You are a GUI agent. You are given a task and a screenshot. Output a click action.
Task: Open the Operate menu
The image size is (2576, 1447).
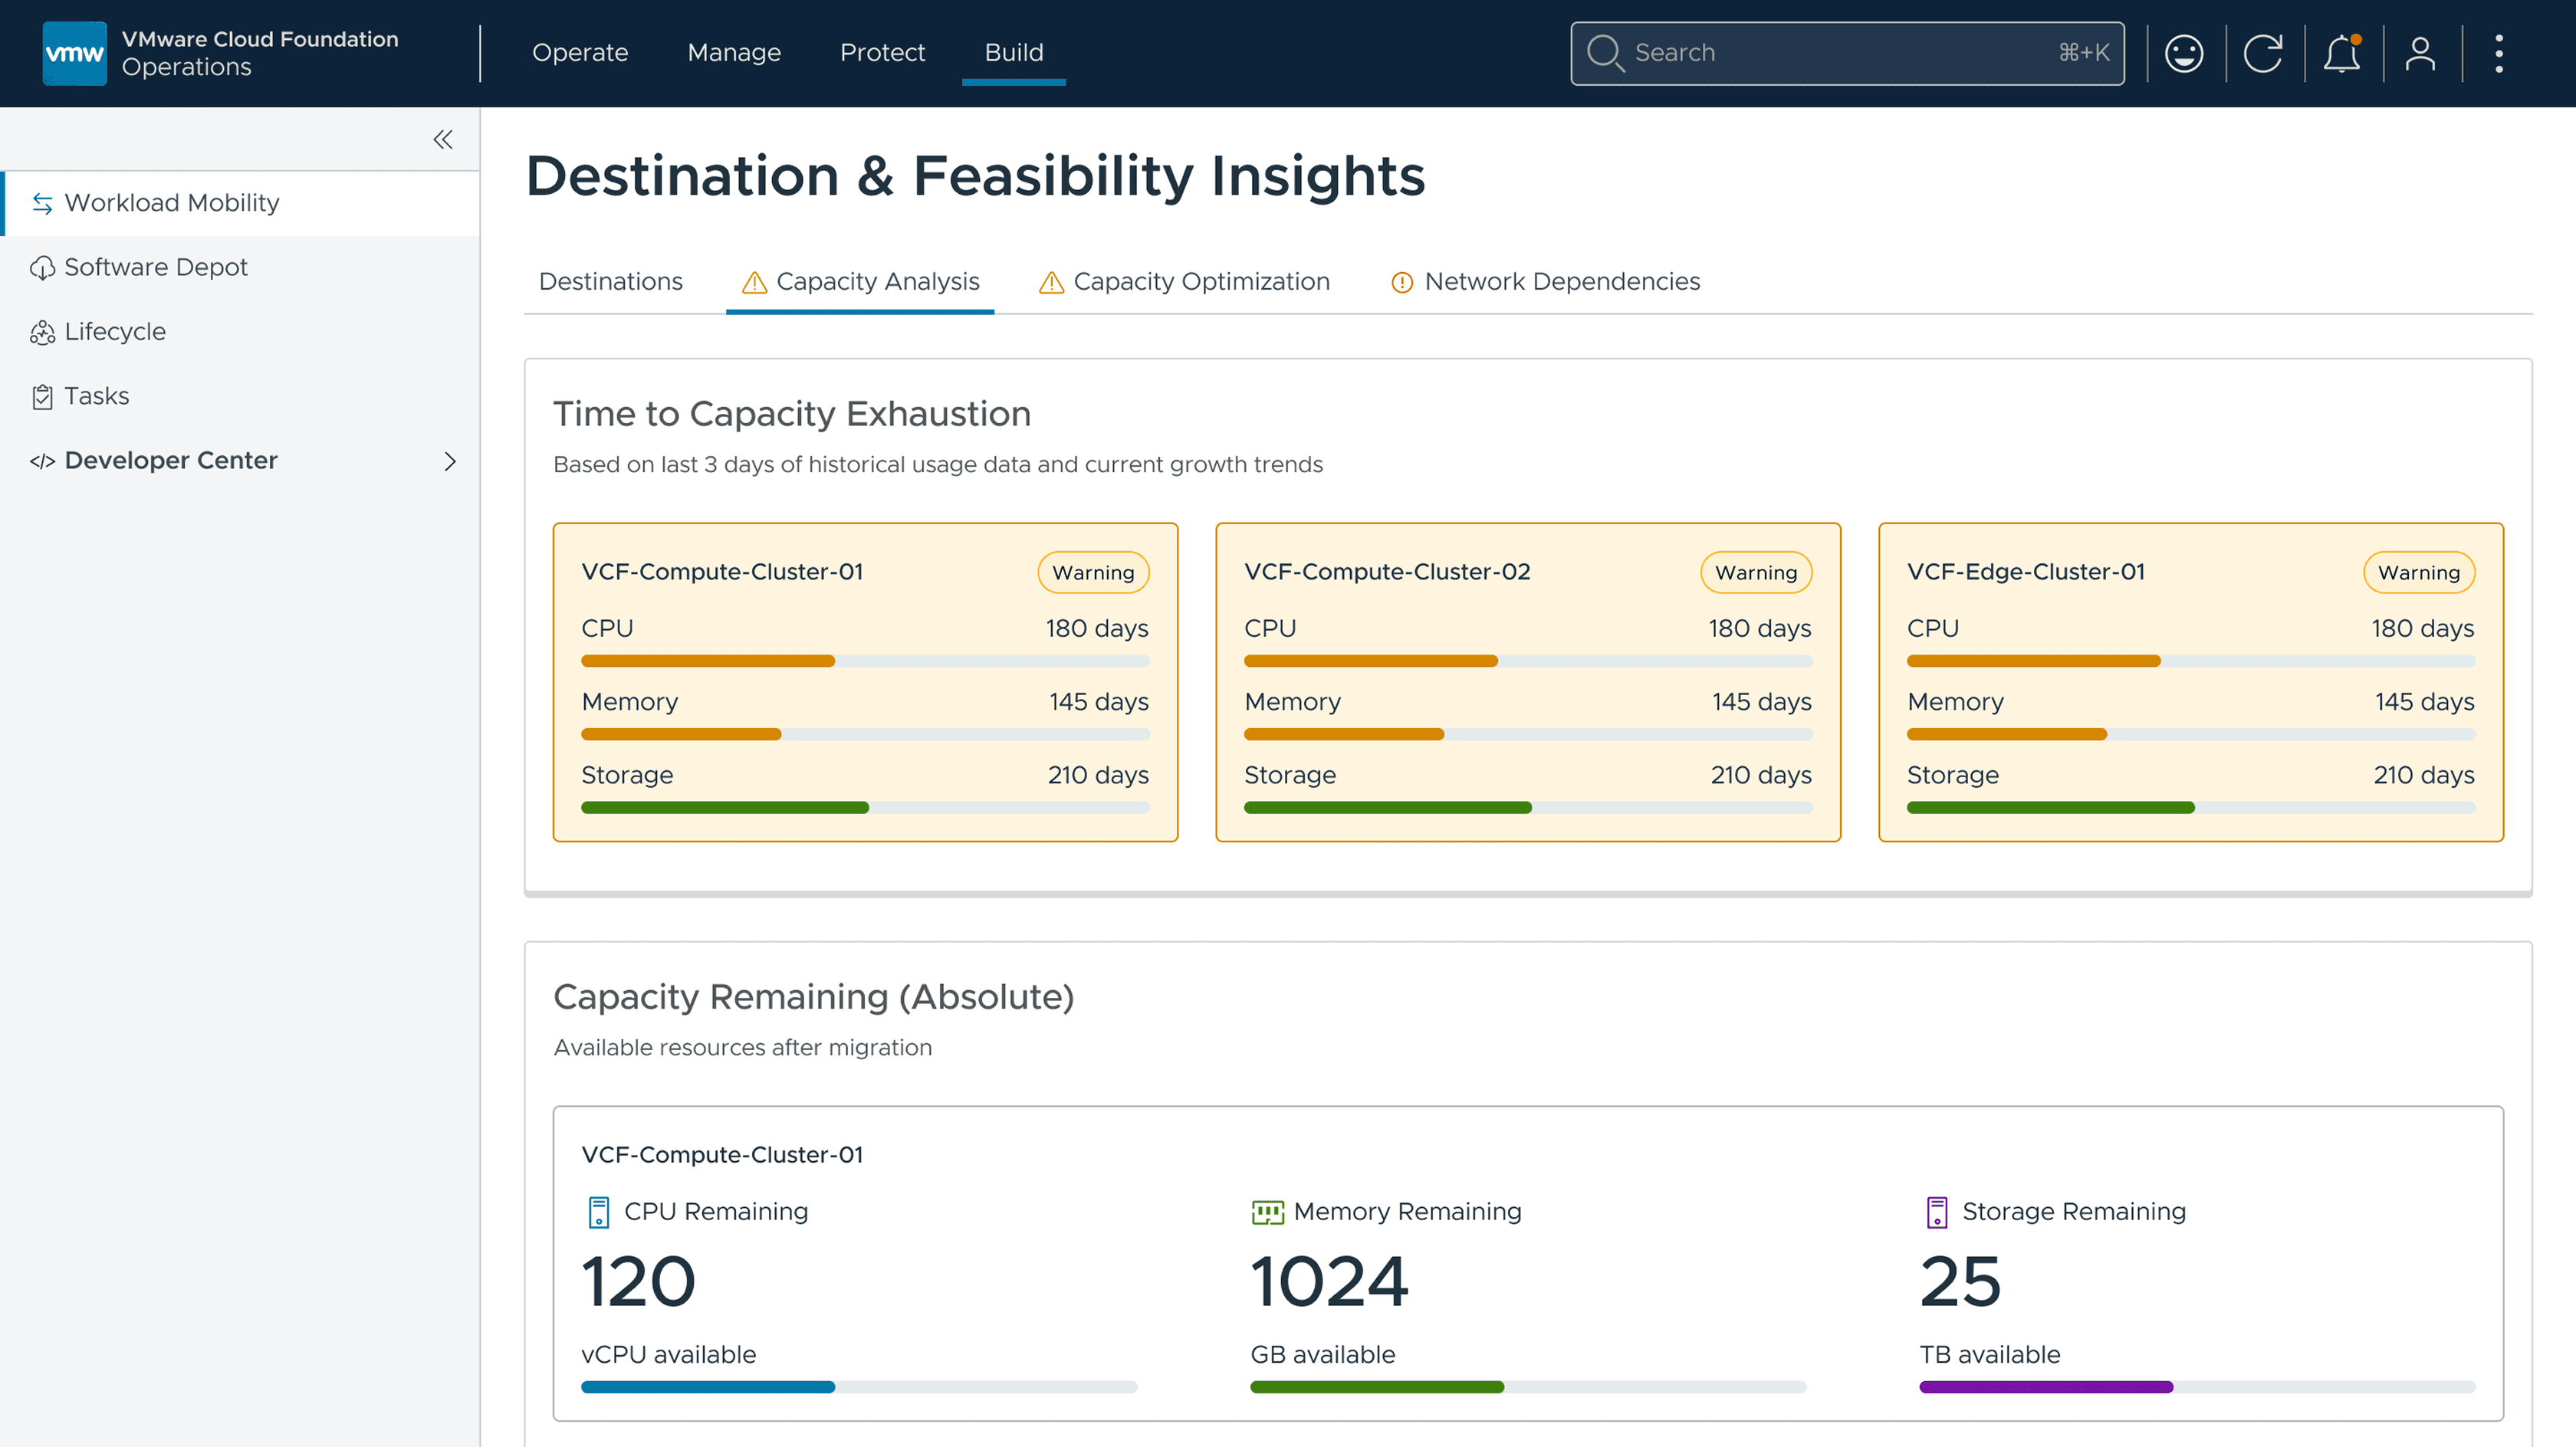tap(580, 53)
